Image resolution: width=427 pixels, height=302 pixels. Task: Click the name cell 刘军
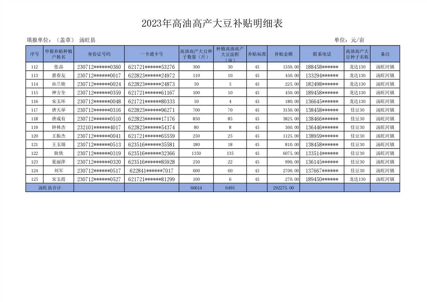[59, 171]
